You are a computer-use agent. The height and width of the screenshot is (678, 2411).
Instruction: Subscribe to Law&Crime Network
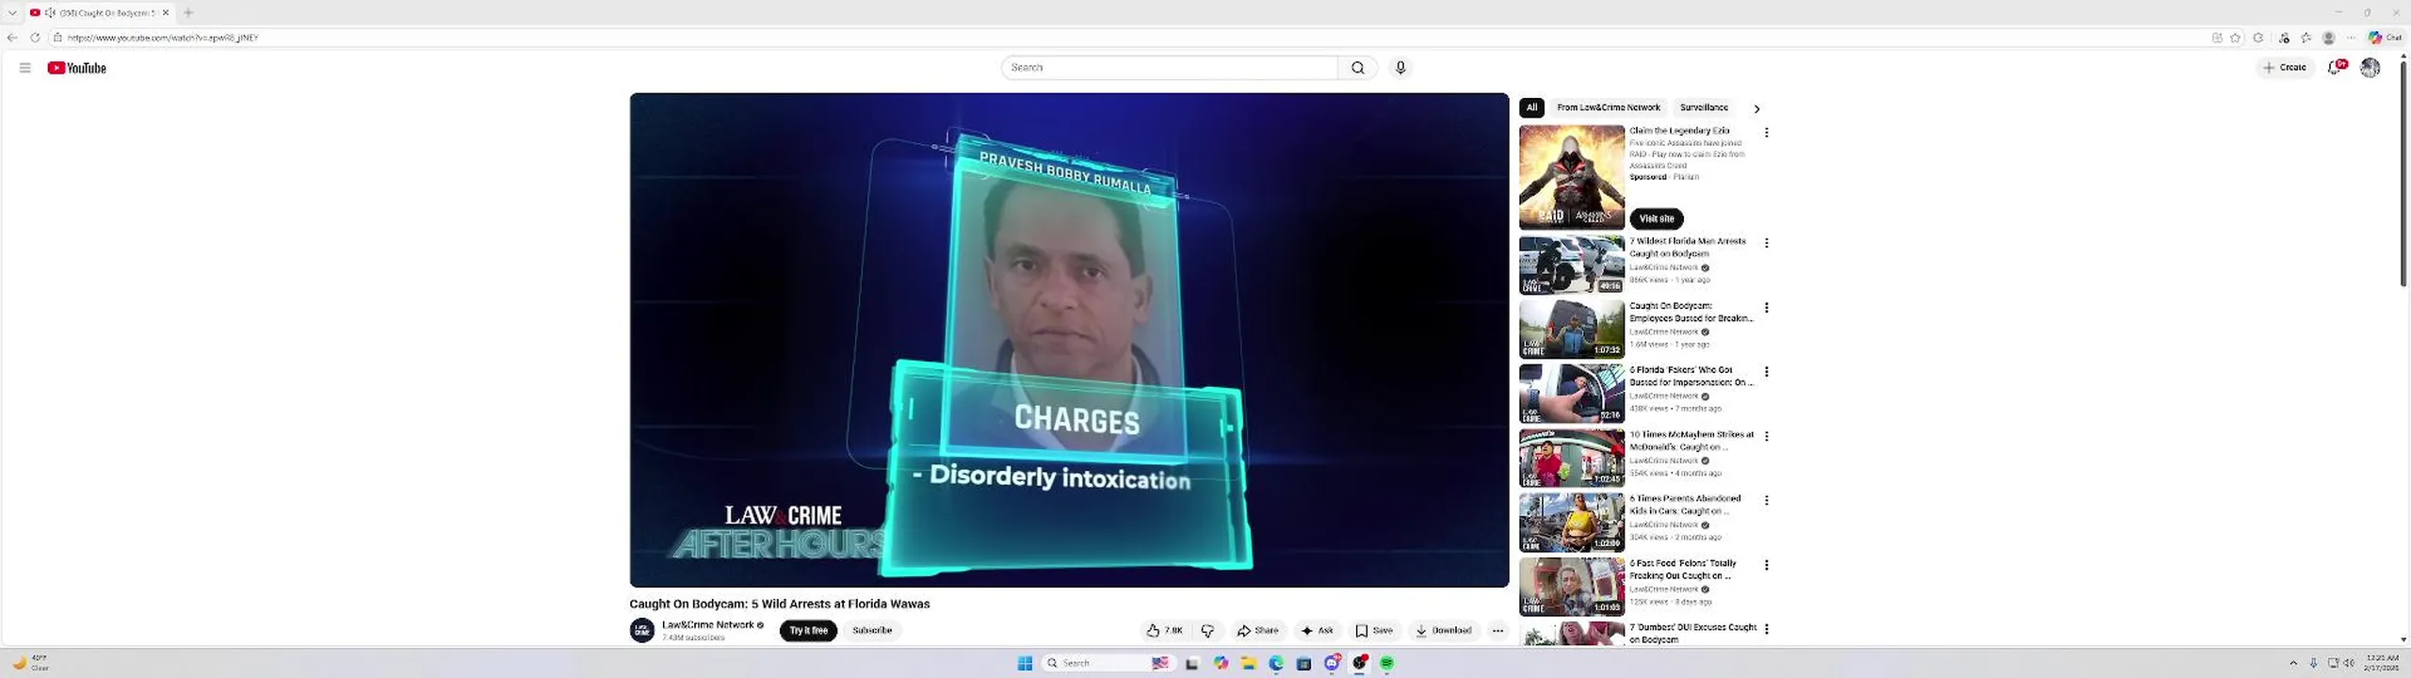tap(872, 631)
